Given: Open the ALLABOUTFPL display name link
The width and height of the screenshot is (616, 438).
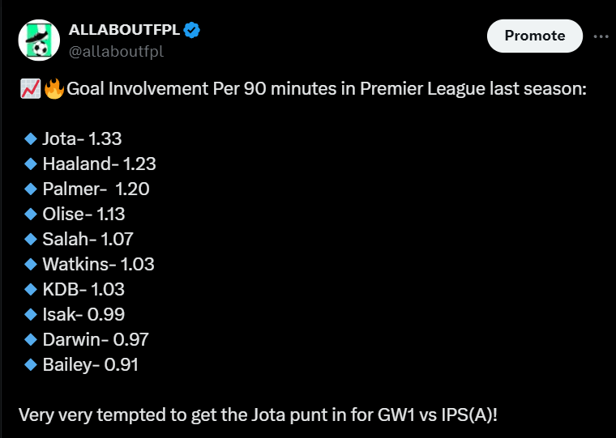Looking at the screenshot, I should [x=124, y=31].
